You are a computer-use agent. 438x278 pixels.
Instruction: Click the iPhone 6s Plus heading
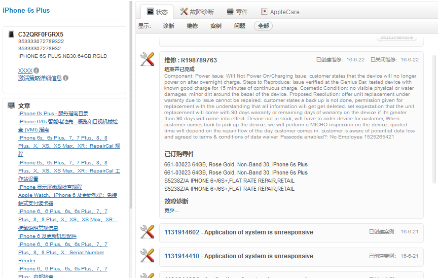tap(26, 10)
